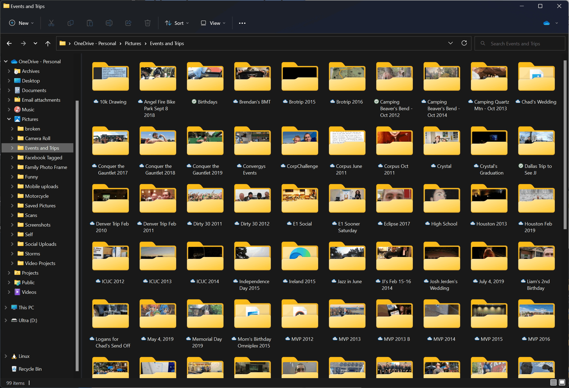Open the View menu
This screenshot has width=569, height=388.
point(213,23)
